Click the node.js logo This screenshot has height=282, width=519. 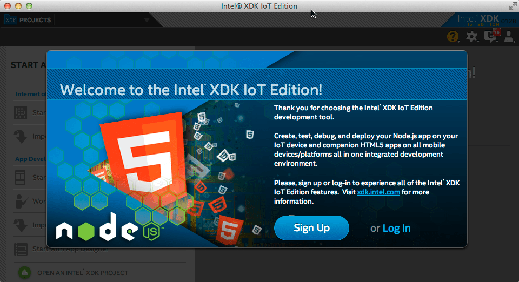109,228
